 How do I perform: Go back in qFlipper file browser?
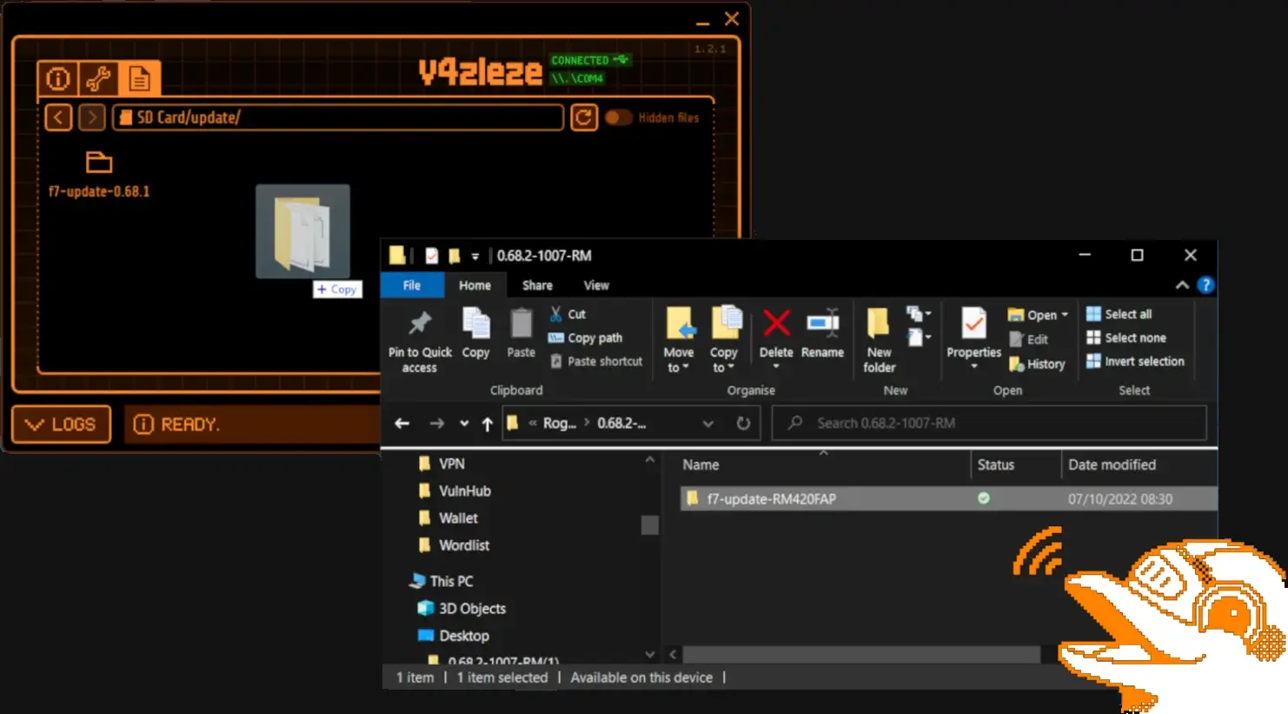tap(58, 117)
